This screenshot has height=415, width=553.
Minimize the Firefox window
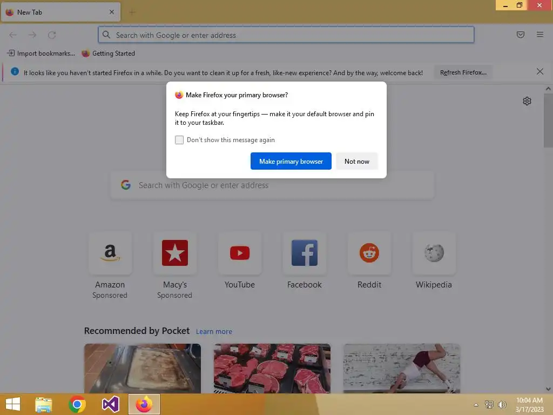505,5
